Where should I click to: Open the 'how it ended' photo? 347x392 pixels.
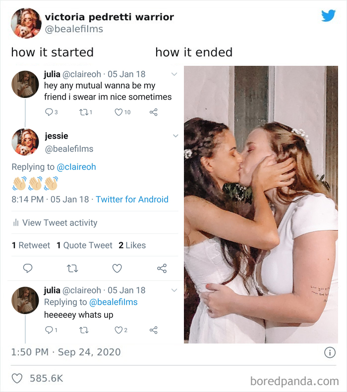coord(261,204)
